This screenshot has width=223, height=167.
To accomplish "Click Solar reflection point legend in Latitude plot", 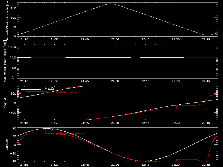I will click(x=64, y=134).
